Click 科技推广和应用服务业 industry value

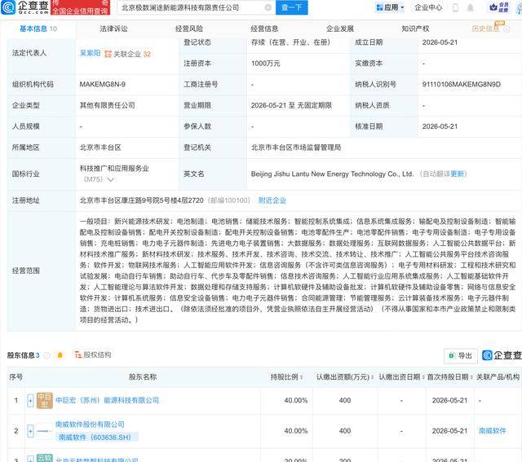(x=114, y=169)
